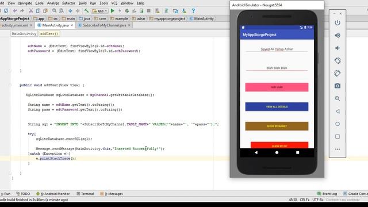Open the Analyze menu
Image resolution: width=368 pixels, height=207 pixels.
(x=53, y=3)
